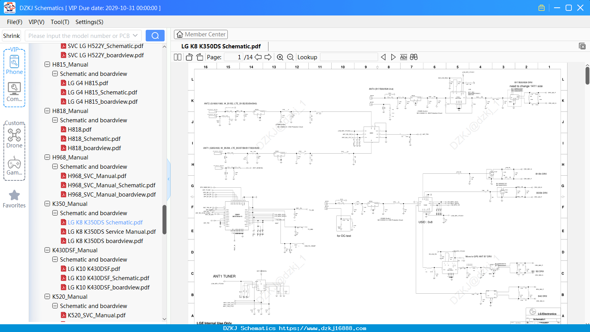Viewport: 590px width, 332px height.
Task: Zoom out of the schematic
Action: [x=290, y=57]
